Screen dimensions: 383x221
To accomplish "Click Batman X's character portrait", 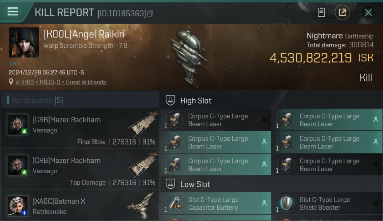I will click(x=18, y=206).
